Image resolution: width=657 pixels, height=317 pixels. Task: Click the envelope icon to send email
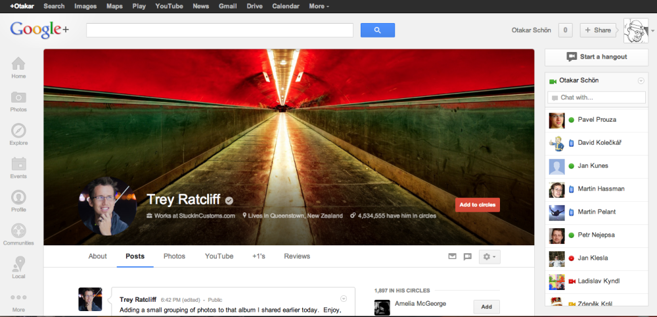tap(452, 256)
